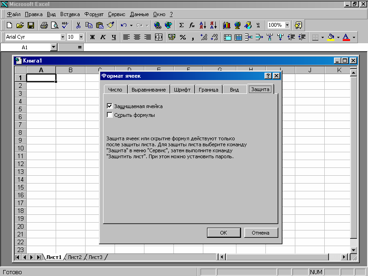This screenshot has height=276, width=368.
Task: Confirm the dialog with OK
Action: [x=224, y=233]
